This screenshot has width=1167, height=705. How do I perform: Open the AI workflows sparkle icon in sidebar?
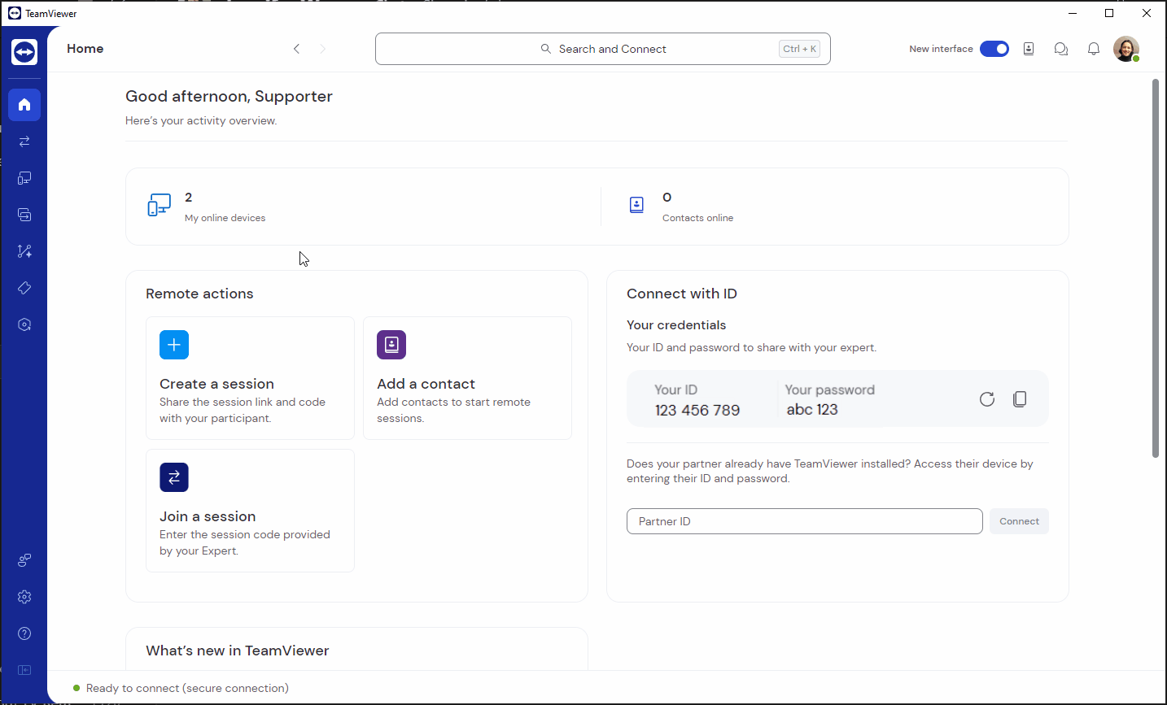tap(24, 251)
